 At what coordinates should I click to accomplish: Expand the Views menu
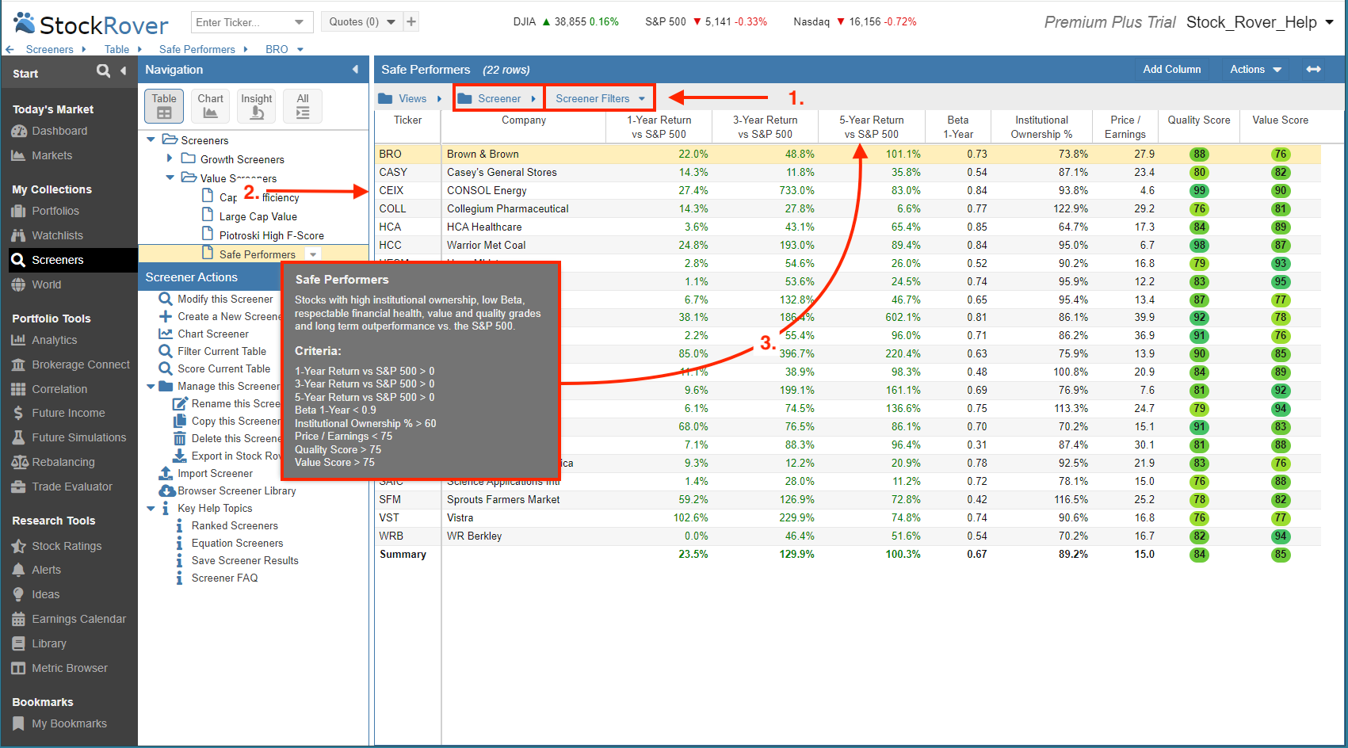click(x=411, y=98)
